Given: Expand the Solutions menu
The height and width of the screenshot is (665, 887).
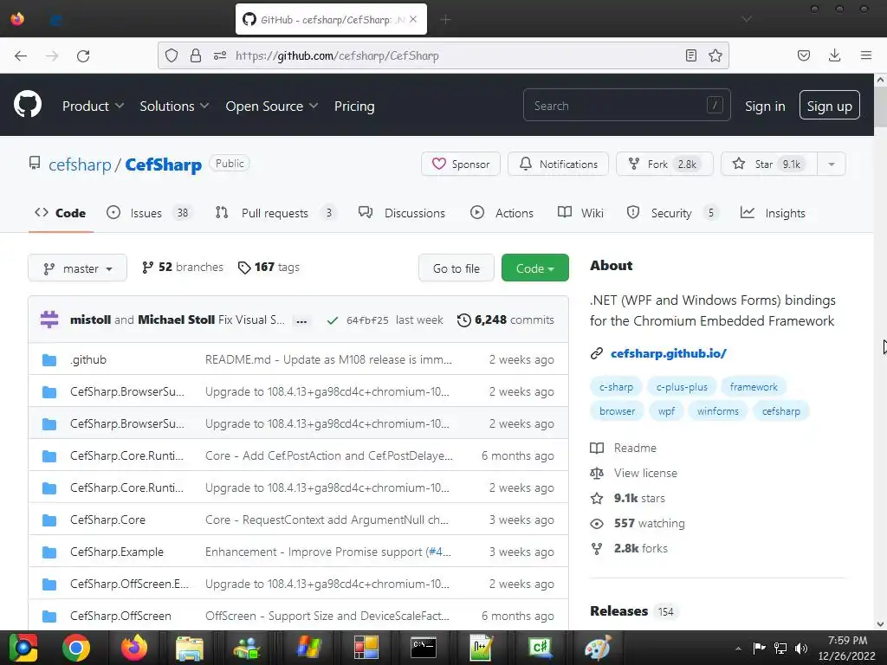Looking at the screenshot, I should point(174,106).
